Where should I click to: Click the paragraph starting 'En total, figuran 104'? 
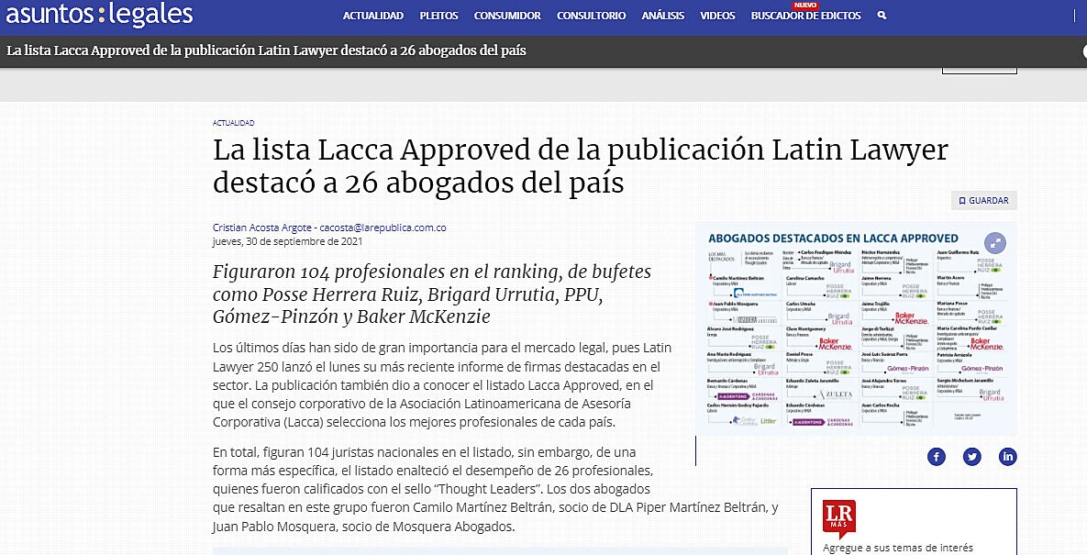coord(495,489)
